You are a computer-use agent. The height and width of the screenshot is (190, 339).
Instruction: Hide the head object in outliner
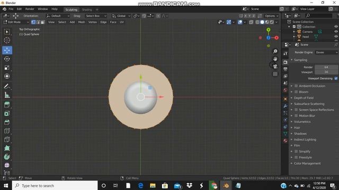point(336,36)
